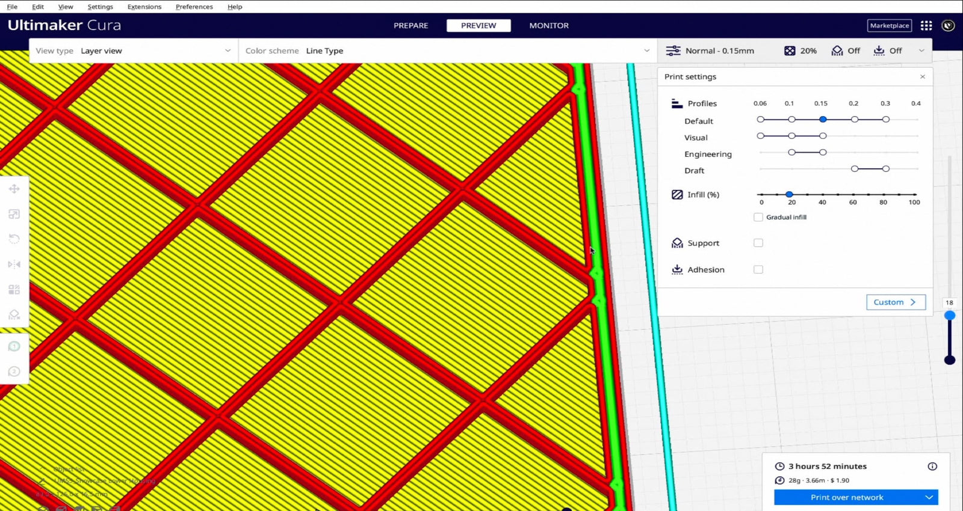This screenshot has width=963, height=511.
Task: Open the Support Blocker tool
Action: (x=14, y=314)
